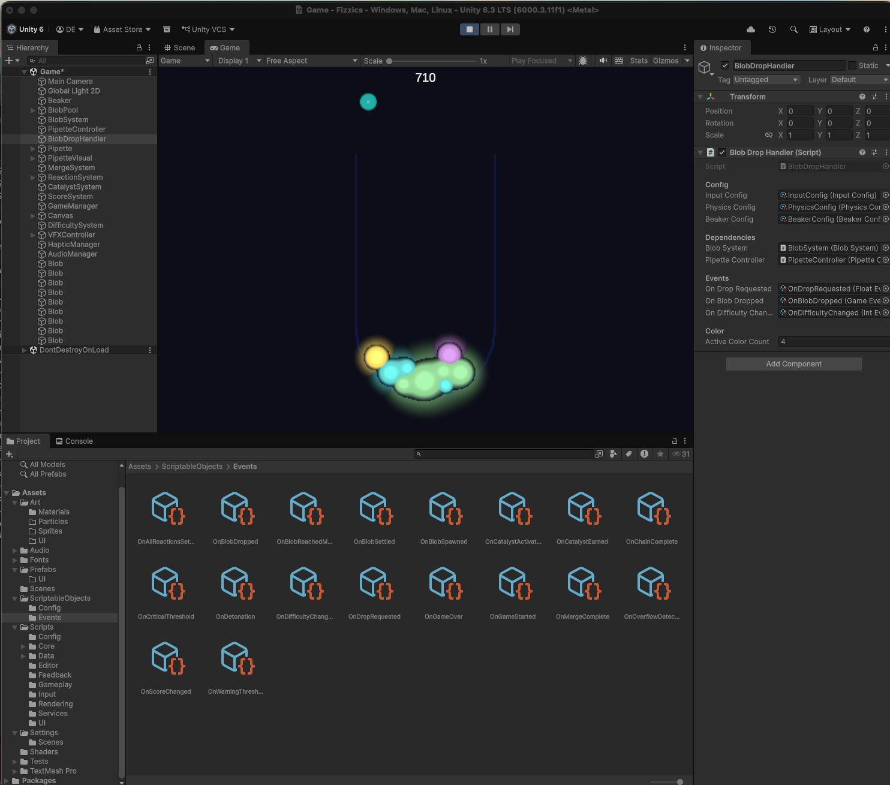
Task: Open the Unity Cloud icon
Action: [750, 29]
